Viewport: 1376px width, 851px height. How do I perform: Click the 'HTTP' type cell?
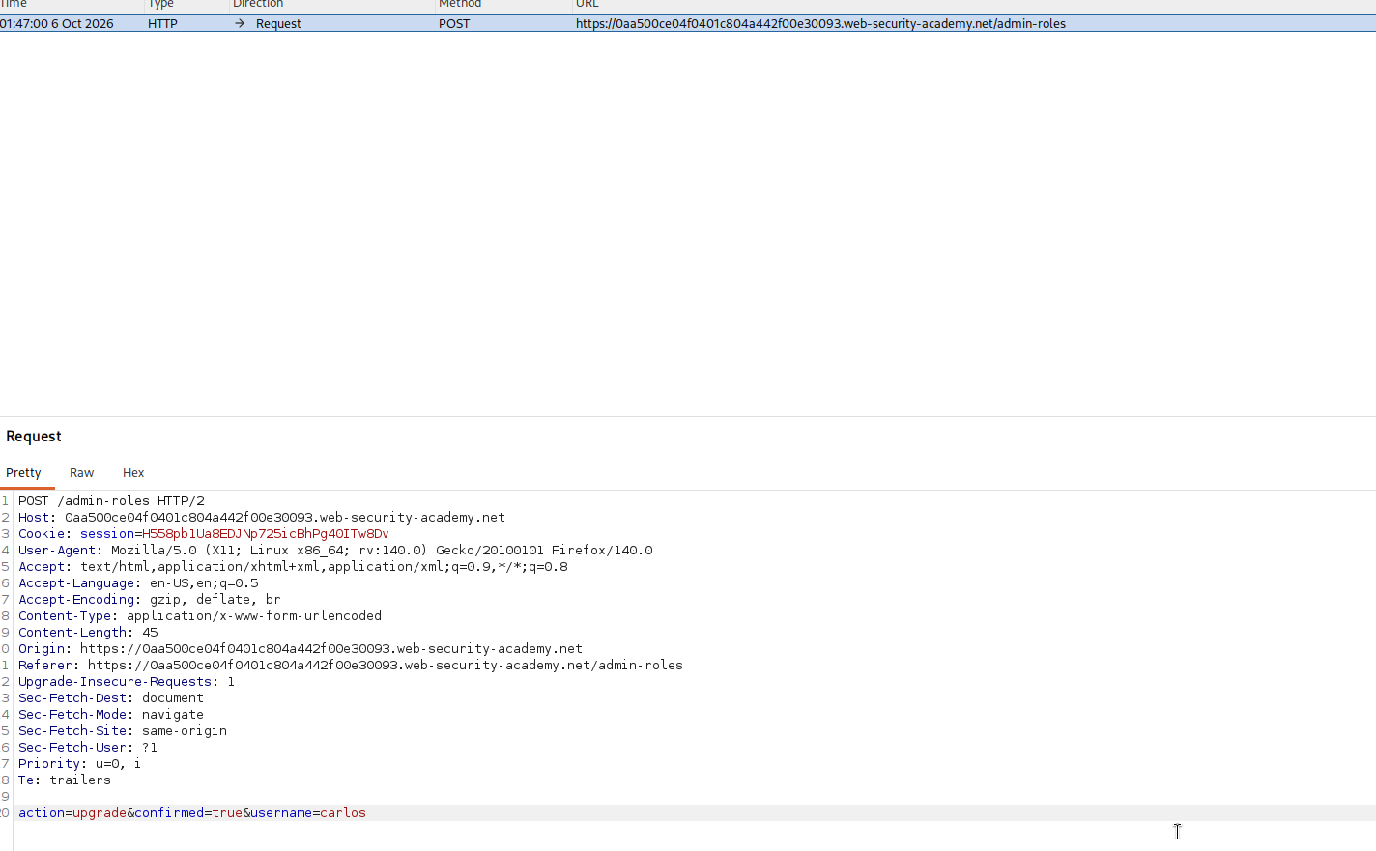click(162, 24)
